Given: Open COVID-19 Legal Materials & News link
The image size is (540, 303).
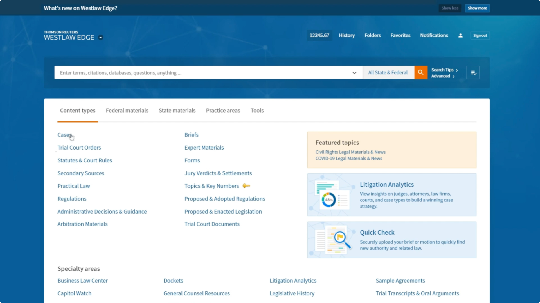Looking at the screenshot, I should click(x=348, y=158).
